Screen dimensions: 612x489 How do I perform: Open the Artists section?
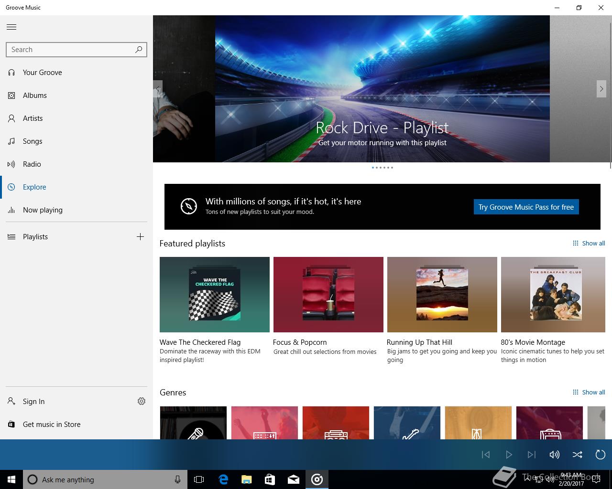pyautogui.click(x=76, y=118)
